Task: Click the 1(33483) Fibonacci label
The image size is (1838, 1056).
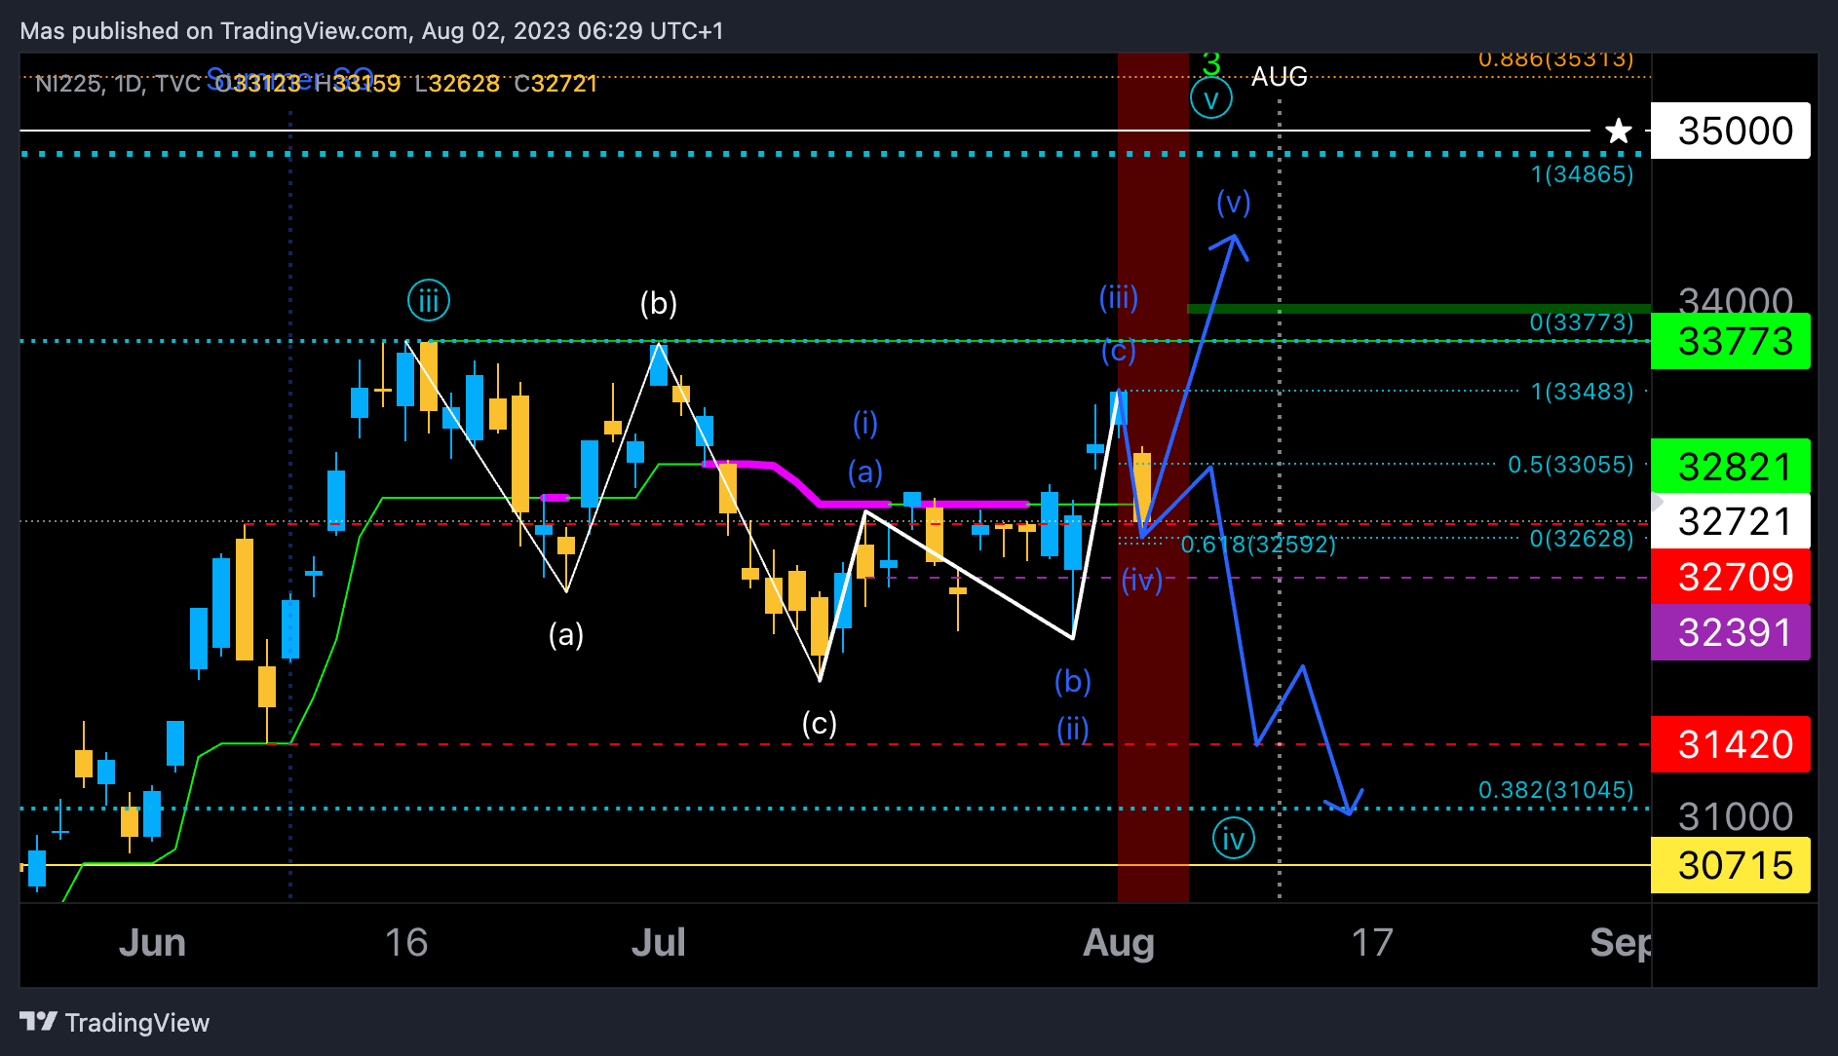Action: point(1582,392)
